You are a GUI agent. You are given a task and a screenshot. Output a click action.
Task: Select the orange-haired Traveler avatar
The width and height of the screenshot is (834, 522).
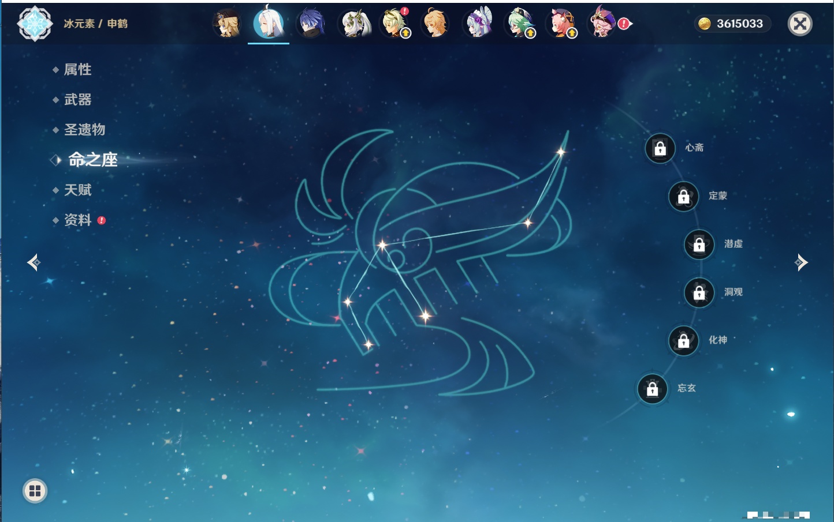pyautogui.click(x=435, y=24)
